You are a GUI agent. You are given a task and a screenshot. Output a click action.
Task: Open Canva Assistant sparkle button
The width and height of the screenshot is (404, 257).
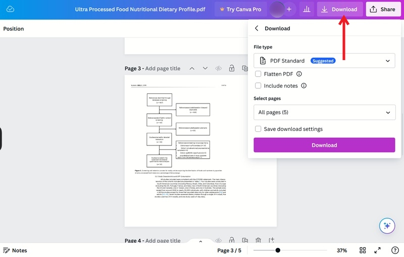pos(387,226)
